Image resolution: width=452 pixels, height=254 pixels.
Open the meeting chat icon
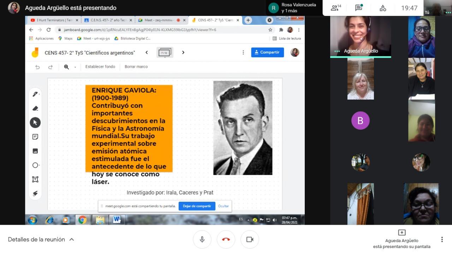(359, 8)
